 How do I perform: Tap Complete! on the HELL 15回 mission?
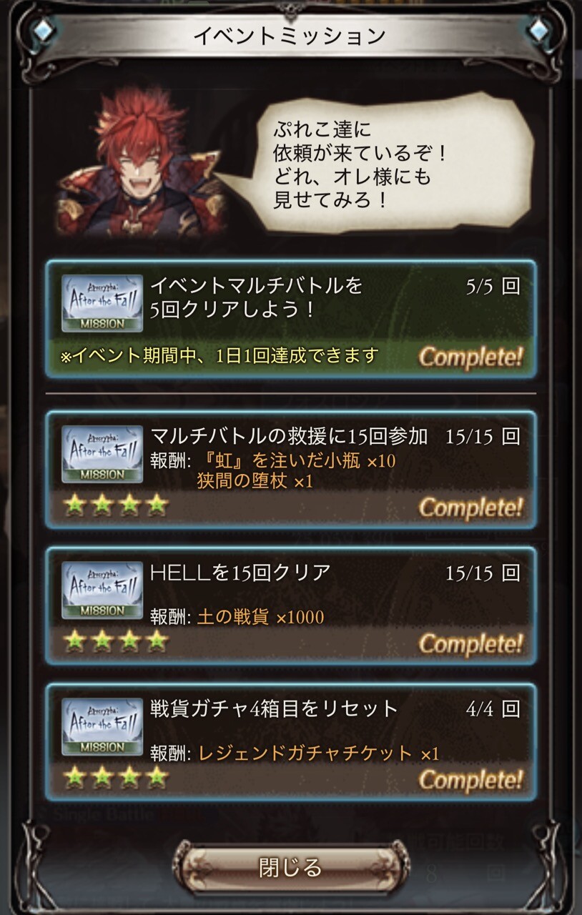click(x=470, y=643)
